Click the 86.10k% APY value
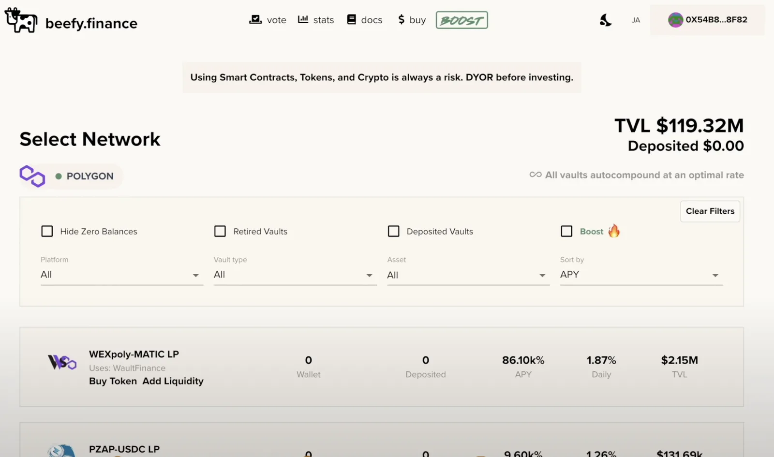Screen dimensions: 774x457 tap(523, 360)
